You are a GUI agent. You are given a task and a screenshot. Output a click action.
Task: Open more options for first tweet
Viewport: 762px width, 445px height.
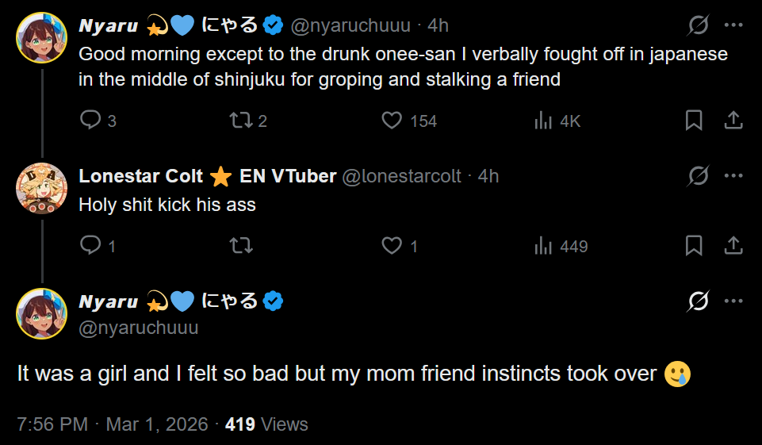pyautogui.click(x=733, y=25)
